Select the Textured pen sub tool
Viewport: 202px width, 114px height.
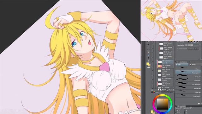tap(188, 88)
